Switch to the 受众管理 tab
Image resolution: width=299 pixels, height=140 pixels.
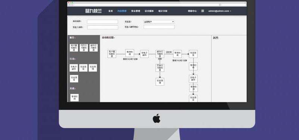136,11
